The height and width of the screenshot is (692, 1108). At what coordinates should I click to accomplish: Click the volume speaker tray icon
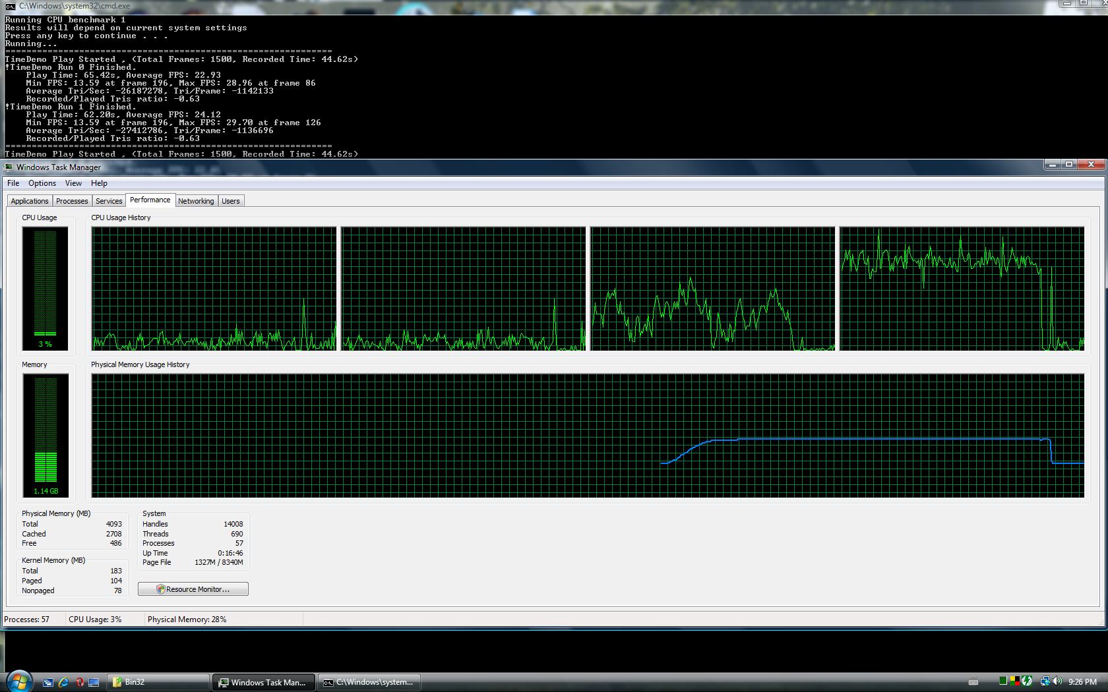coord(1057,681)
